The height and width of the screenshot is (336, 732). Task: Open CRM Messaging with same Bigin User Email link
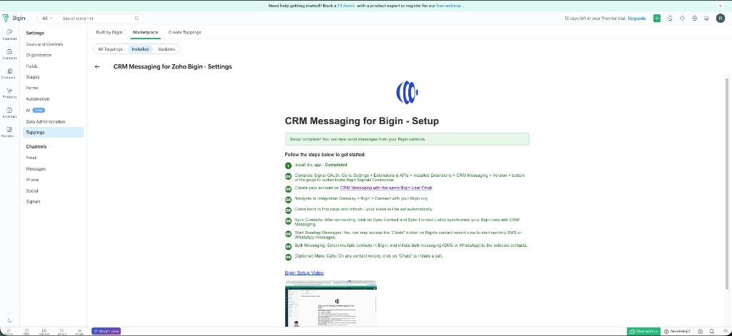pos(386,188)
